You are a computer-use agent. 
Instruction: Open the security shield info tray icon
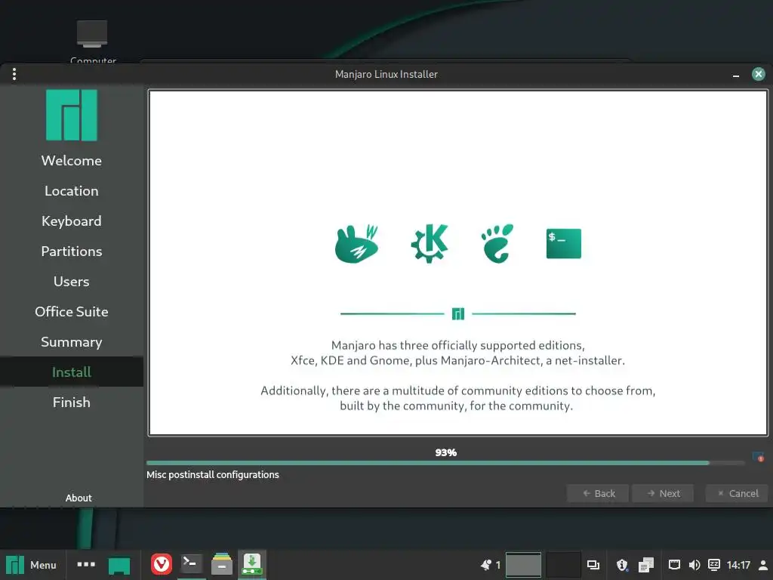click(x=622, y=565)
